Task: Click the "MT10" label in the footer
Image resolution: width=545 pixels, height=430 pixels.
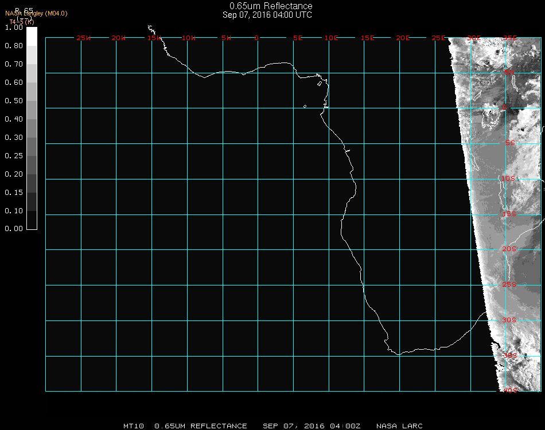Action: (134, 426)
